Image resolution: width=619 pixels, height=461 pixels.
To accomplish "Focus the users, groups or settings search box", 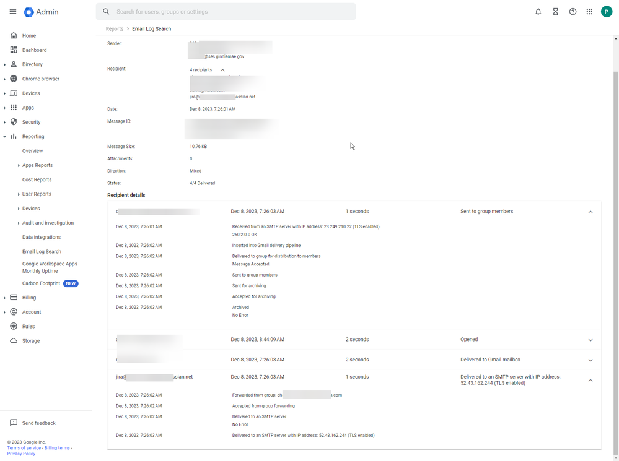I will (226, 12).
